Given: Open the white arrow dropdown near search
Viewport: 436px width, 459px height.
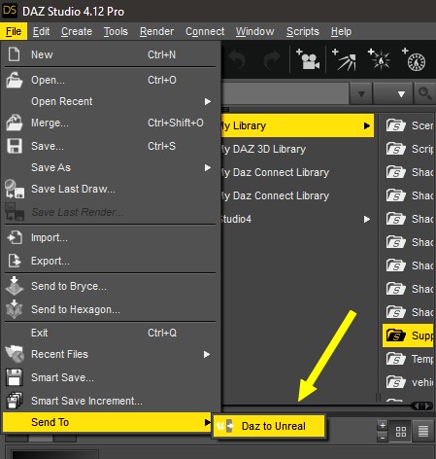Looking at the screenshot, I should pos(401,94).
